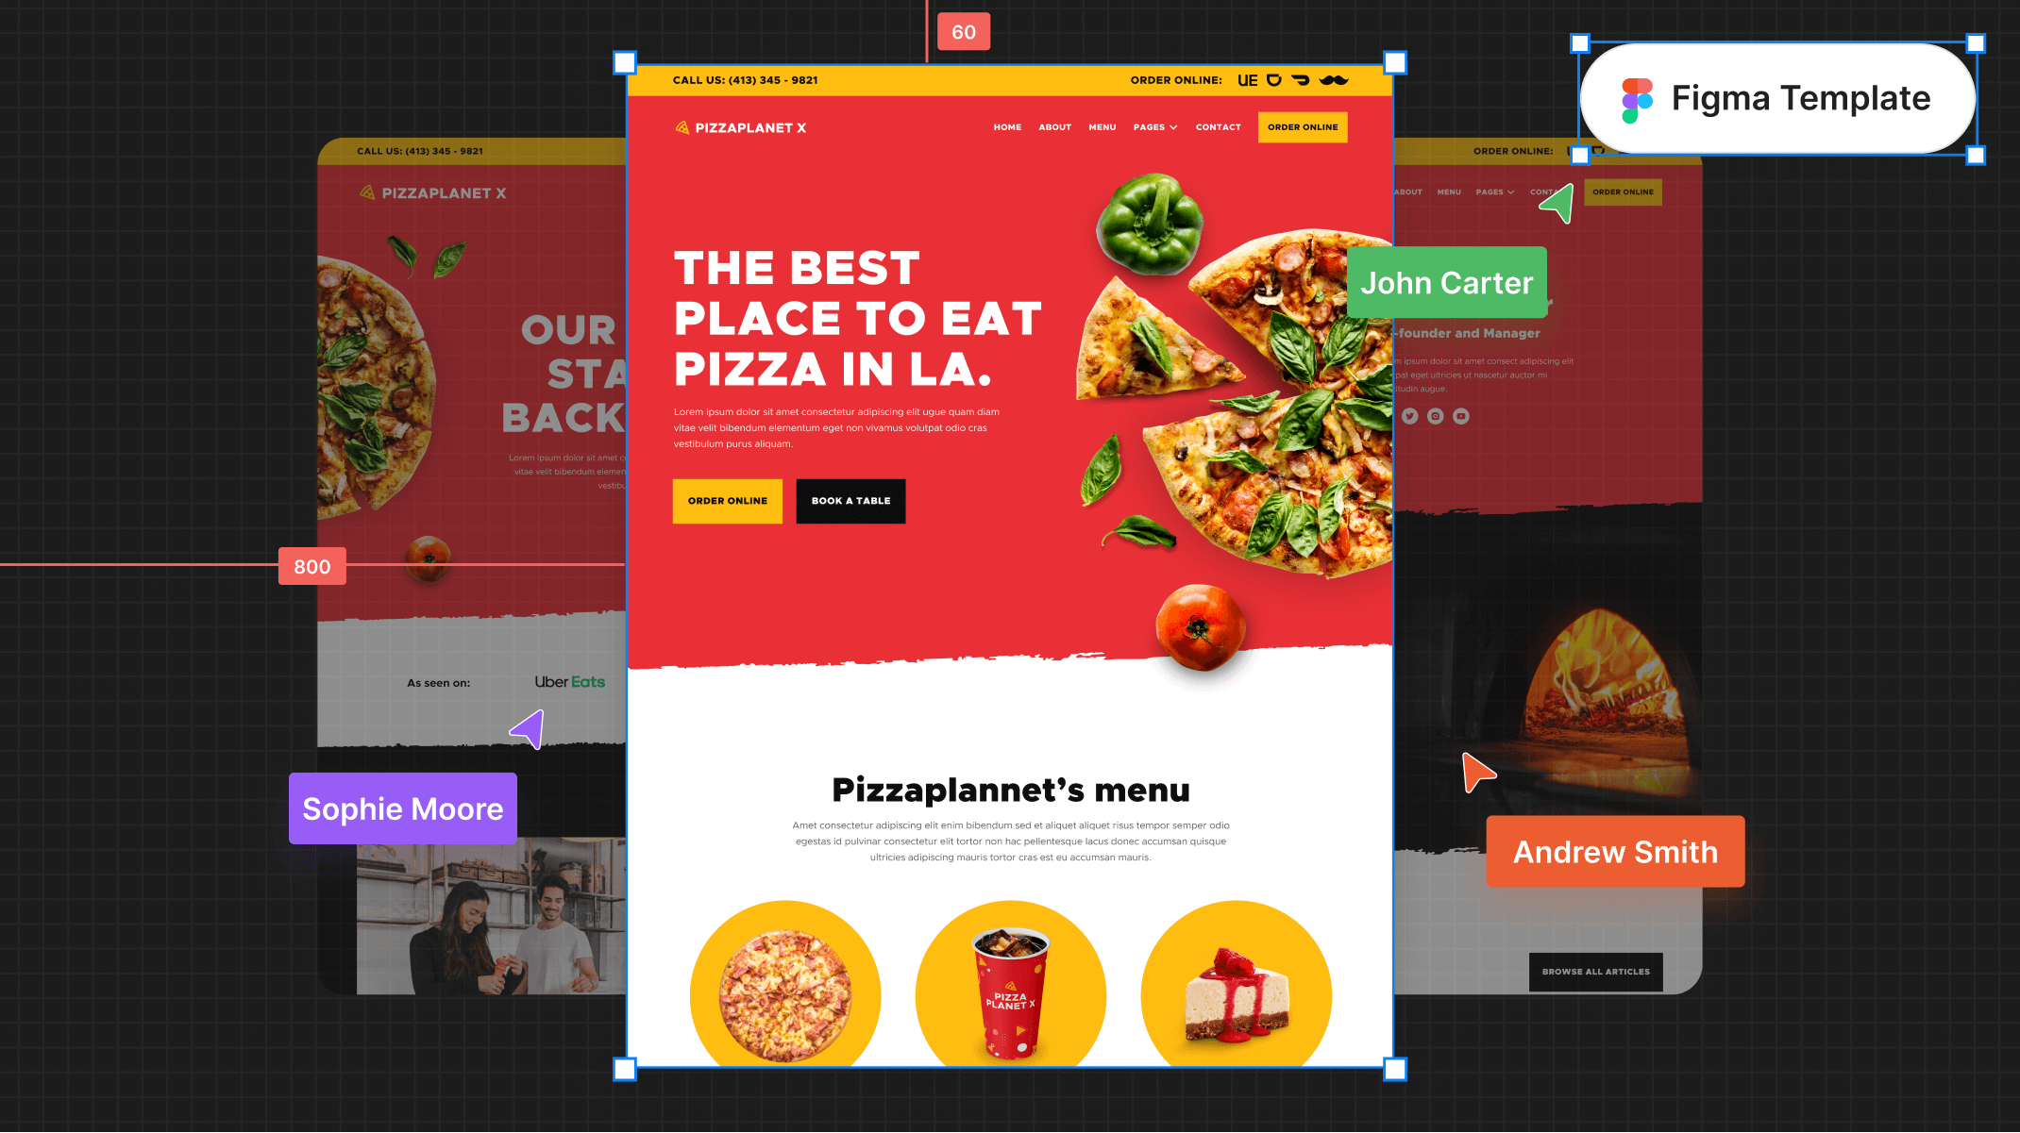This screenshot has height=1133, width=2020.
Task: Toggle Andrew Smith label on right side
Action: coord(1613,852)
